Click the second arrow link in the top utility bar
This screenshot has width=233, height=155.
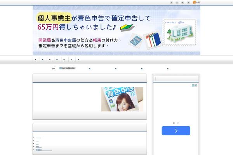(x=177, y=2)
